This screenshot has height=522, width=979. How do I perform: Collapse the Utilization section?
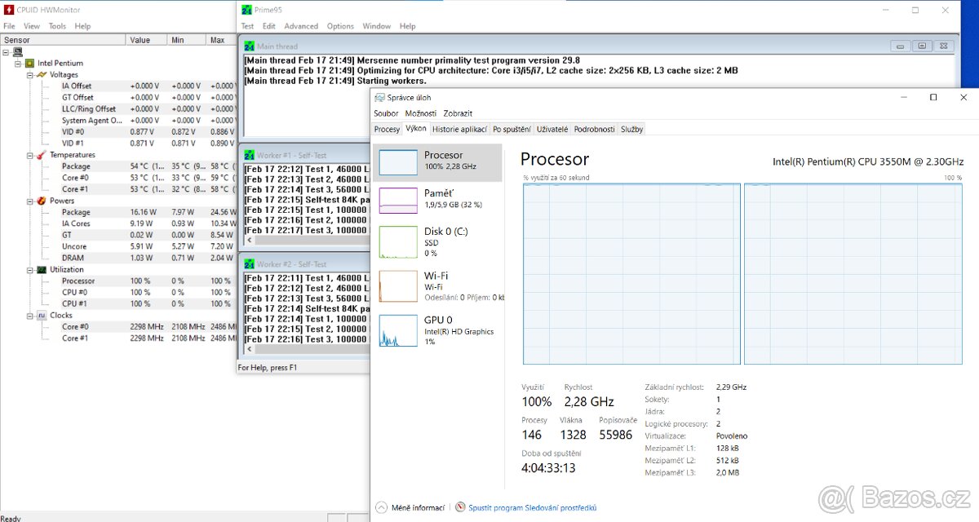coord(29,269)
